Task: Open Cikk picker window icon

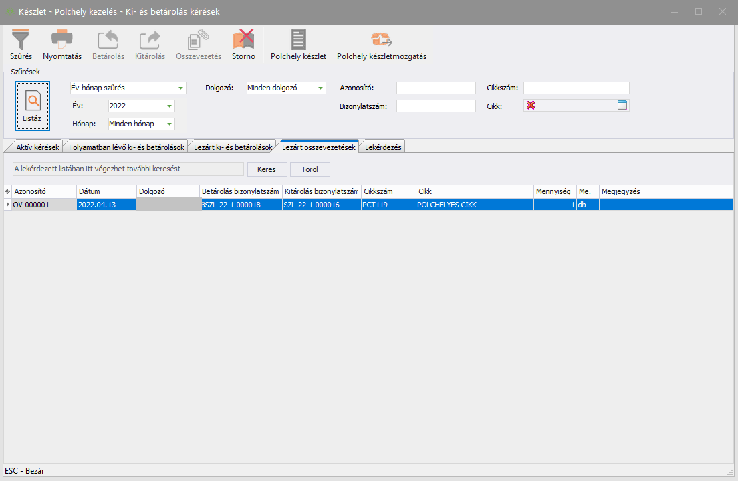Action: click(x=622, y=106)
